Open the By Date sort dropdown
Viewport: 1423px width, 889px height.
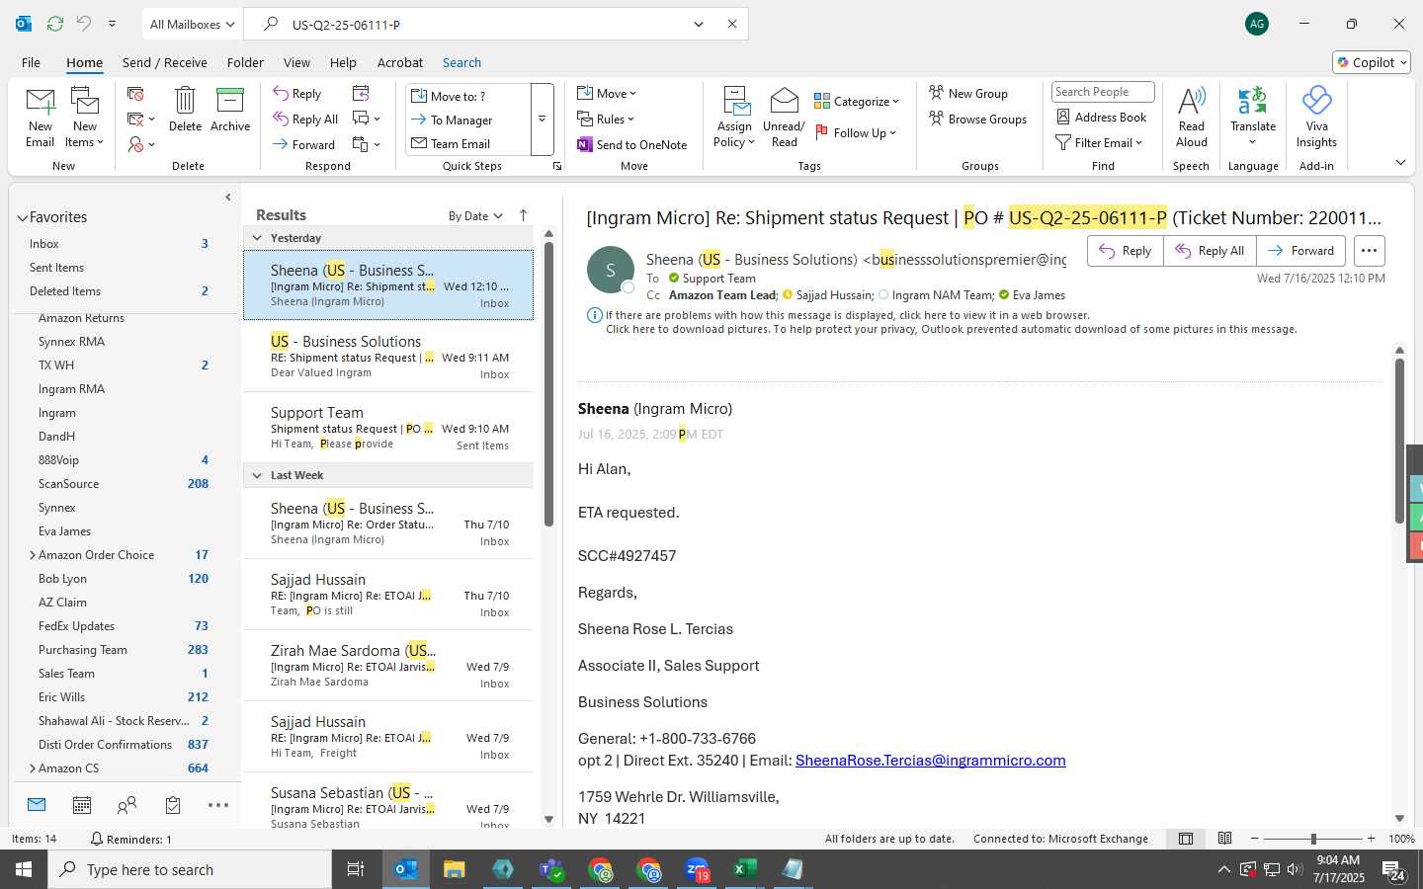475,215
